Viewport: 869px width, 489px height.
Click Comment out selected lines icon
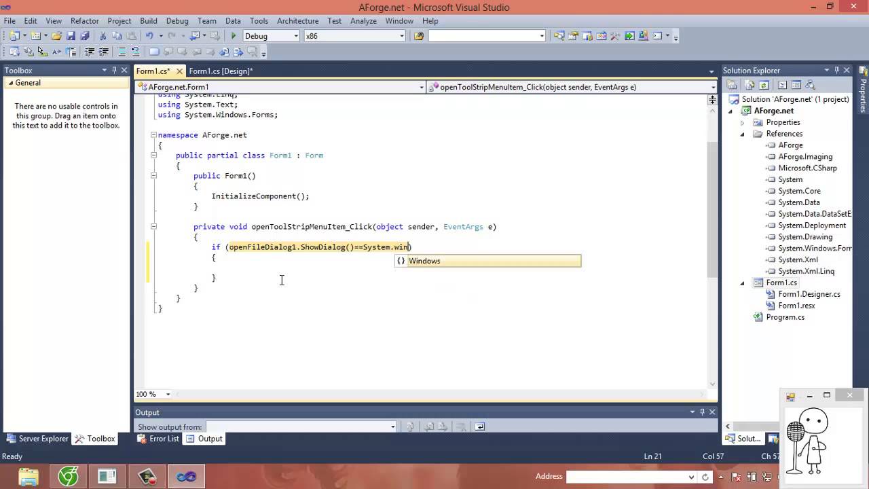click(122, 52)
